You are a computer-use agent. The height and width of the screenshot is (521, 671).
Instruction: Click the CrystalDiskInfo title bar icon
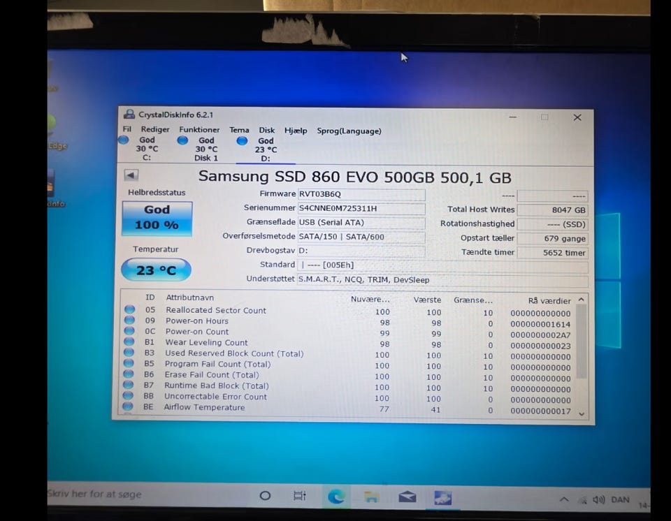tap(129, 115)
